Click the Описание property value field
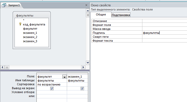This screenshot has height=102, width=187. click(165, 21)
